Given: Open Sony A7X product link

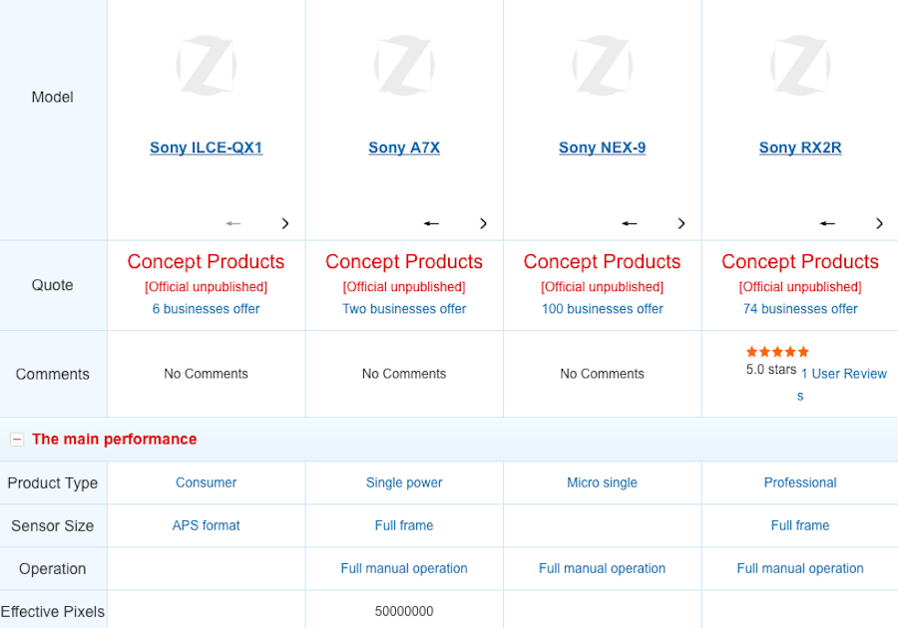Looking at the screenshot, I should (404, 148).
